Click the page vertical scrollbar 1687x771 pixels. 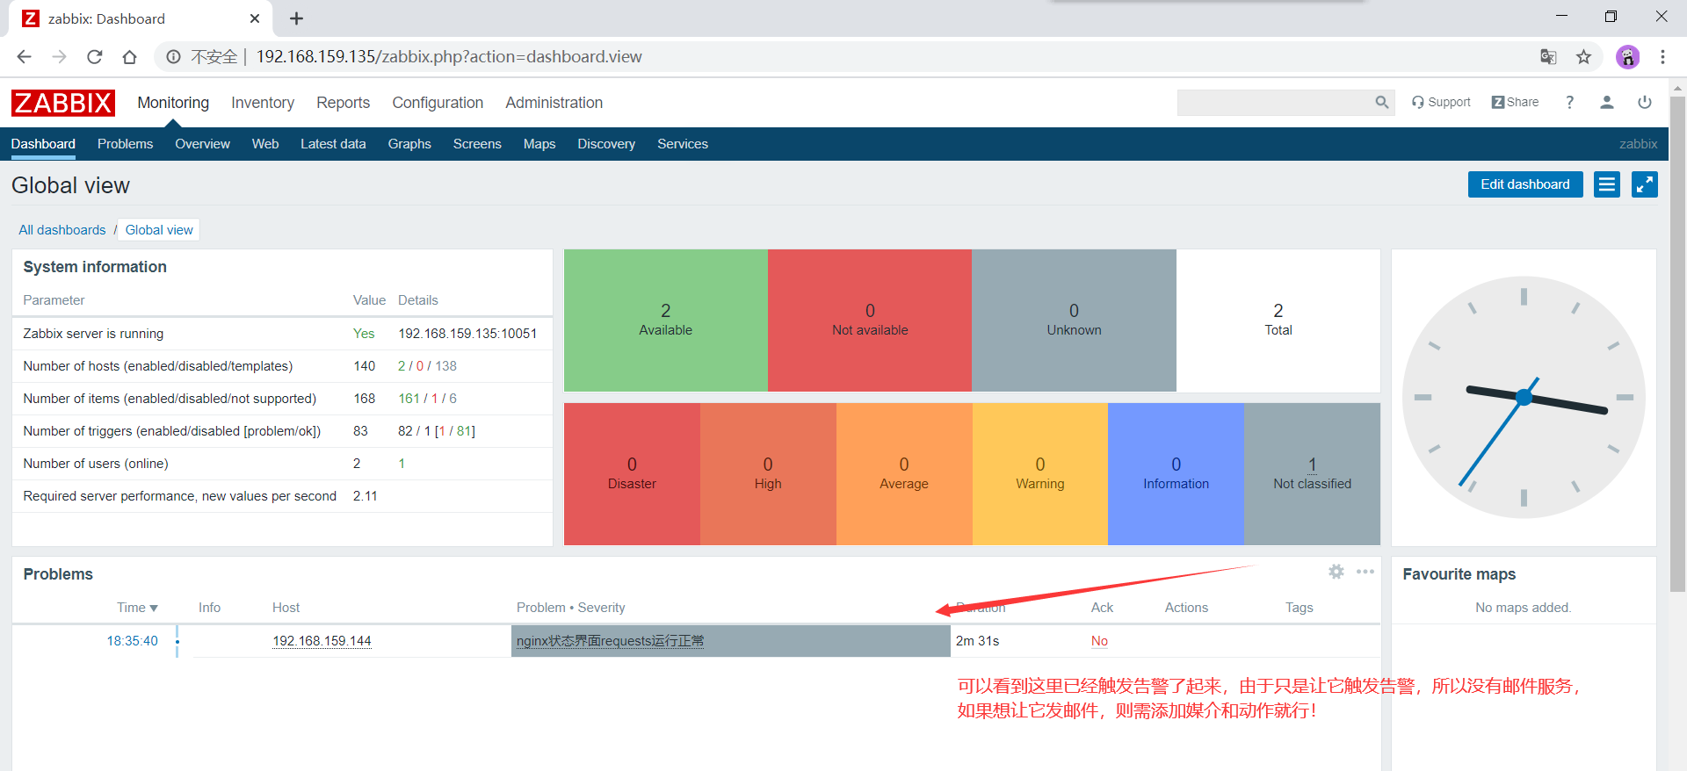(1677, 342)
